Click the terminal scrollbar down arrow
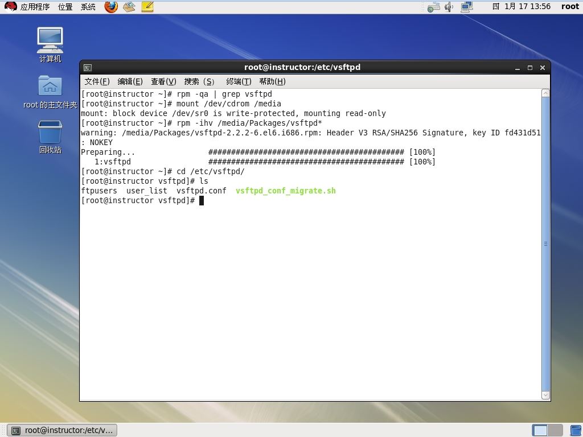The image size is (583, 437). [545, 395]
